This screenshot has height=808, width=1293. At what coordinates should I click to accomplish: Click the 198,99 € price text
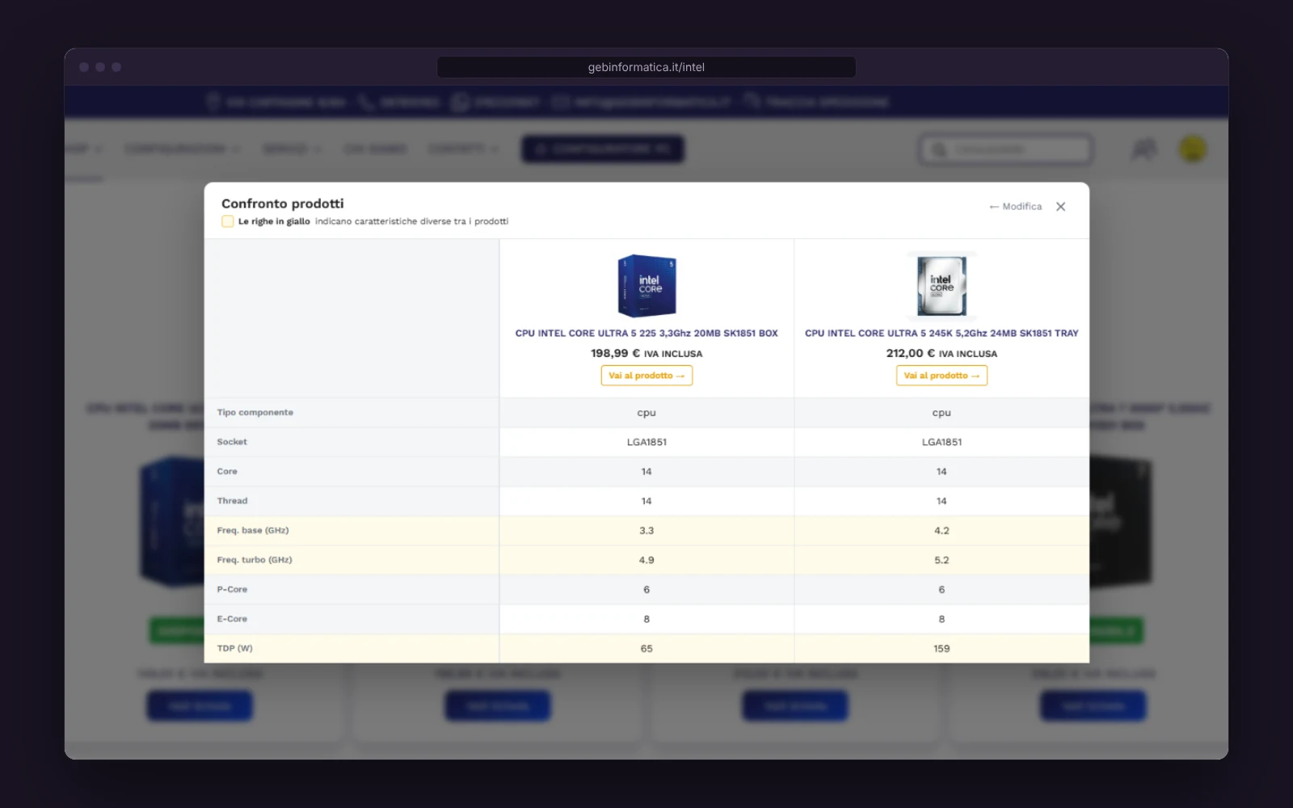click(x=615, y=353)
